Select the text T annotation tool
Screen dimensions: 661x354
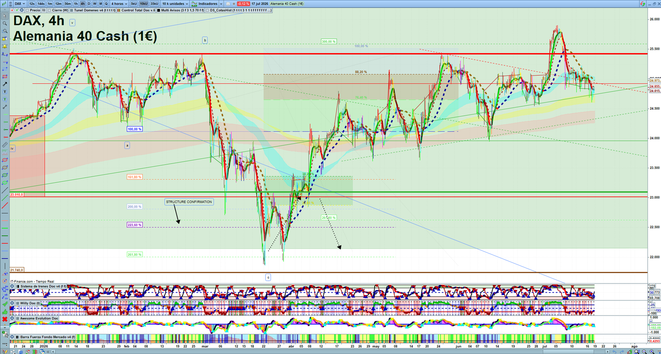coord(5,91)
